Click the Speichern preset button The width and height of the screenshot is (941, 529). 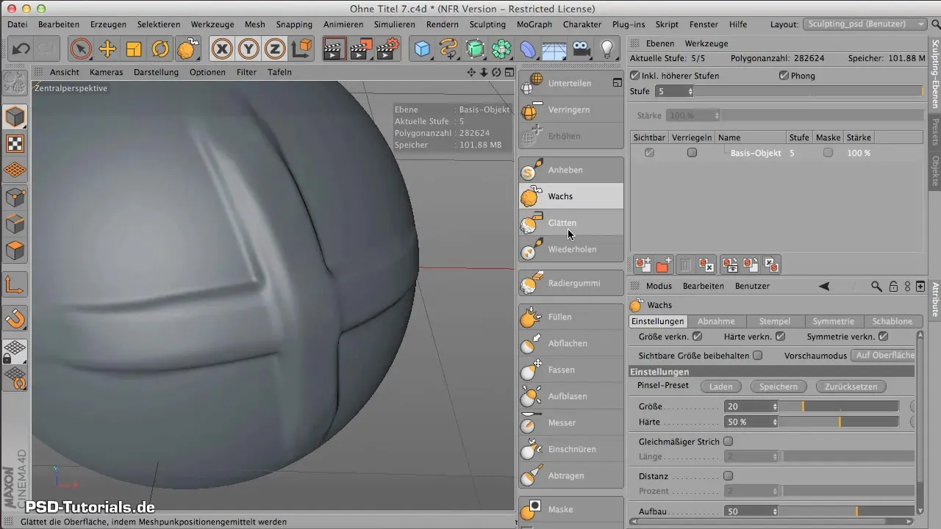[778, 386]
